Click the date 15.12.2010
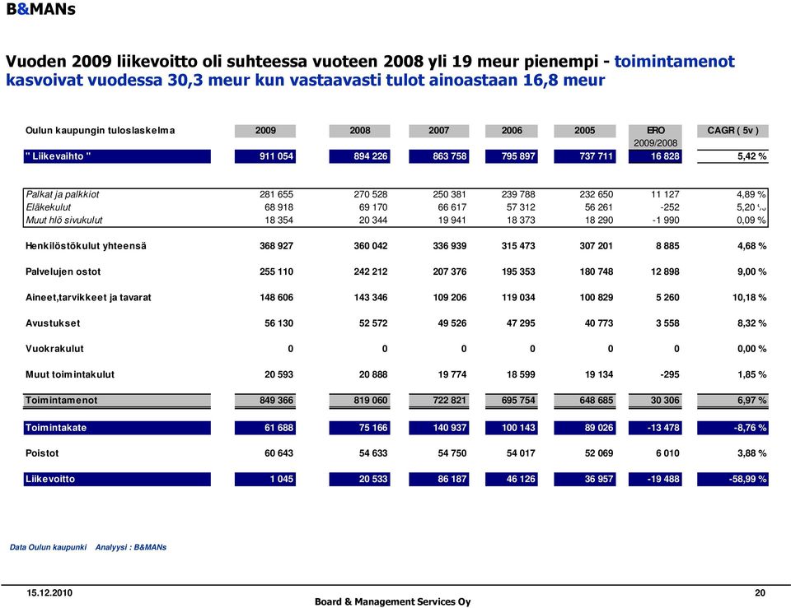Image resolution: width=791 pixels, height=608 pixels. click(49, 593)
